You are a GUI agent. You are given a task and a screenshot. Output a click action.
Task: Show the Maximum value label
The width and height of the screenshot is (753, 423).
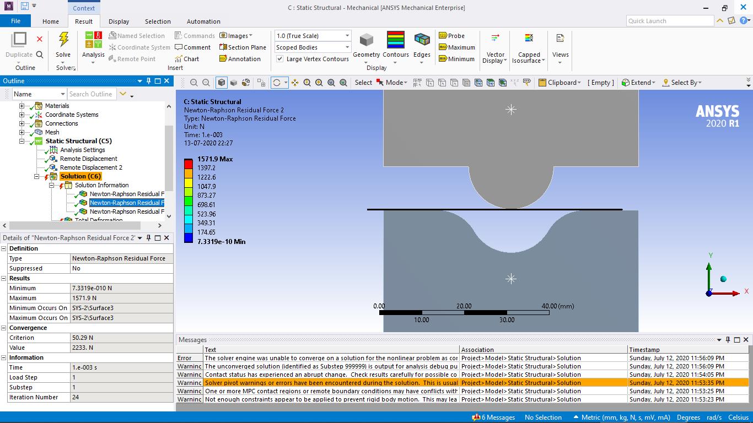point(456,47)
